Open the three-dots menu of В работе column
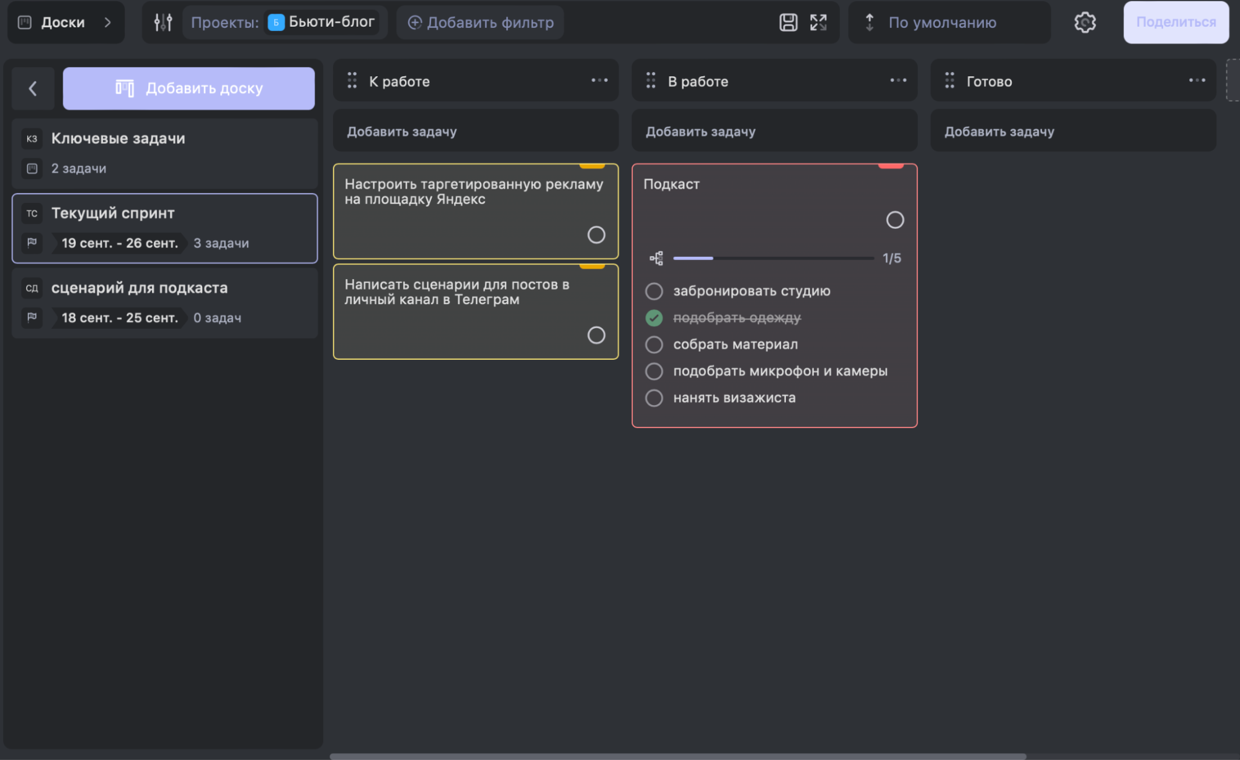 click(898, 81)
